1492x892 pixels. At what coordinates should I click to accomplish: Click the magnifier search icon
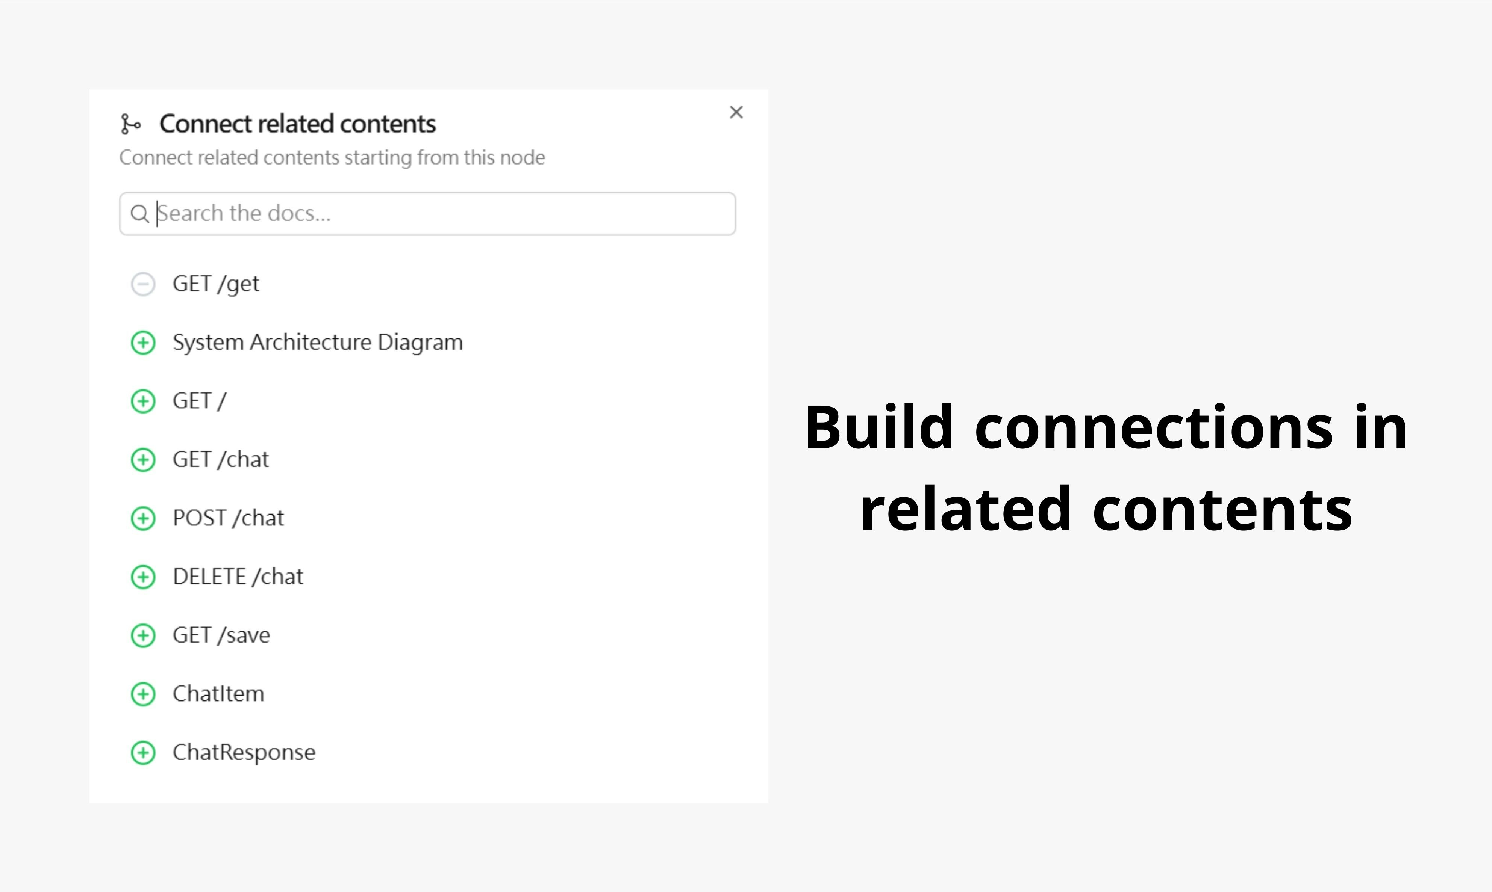(139, 214)
